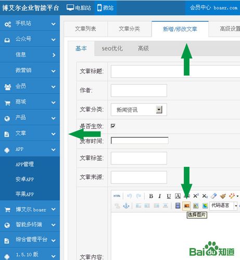Click the 作者 input field
Viewport: 240px width, 260px height.
point(139,90)
